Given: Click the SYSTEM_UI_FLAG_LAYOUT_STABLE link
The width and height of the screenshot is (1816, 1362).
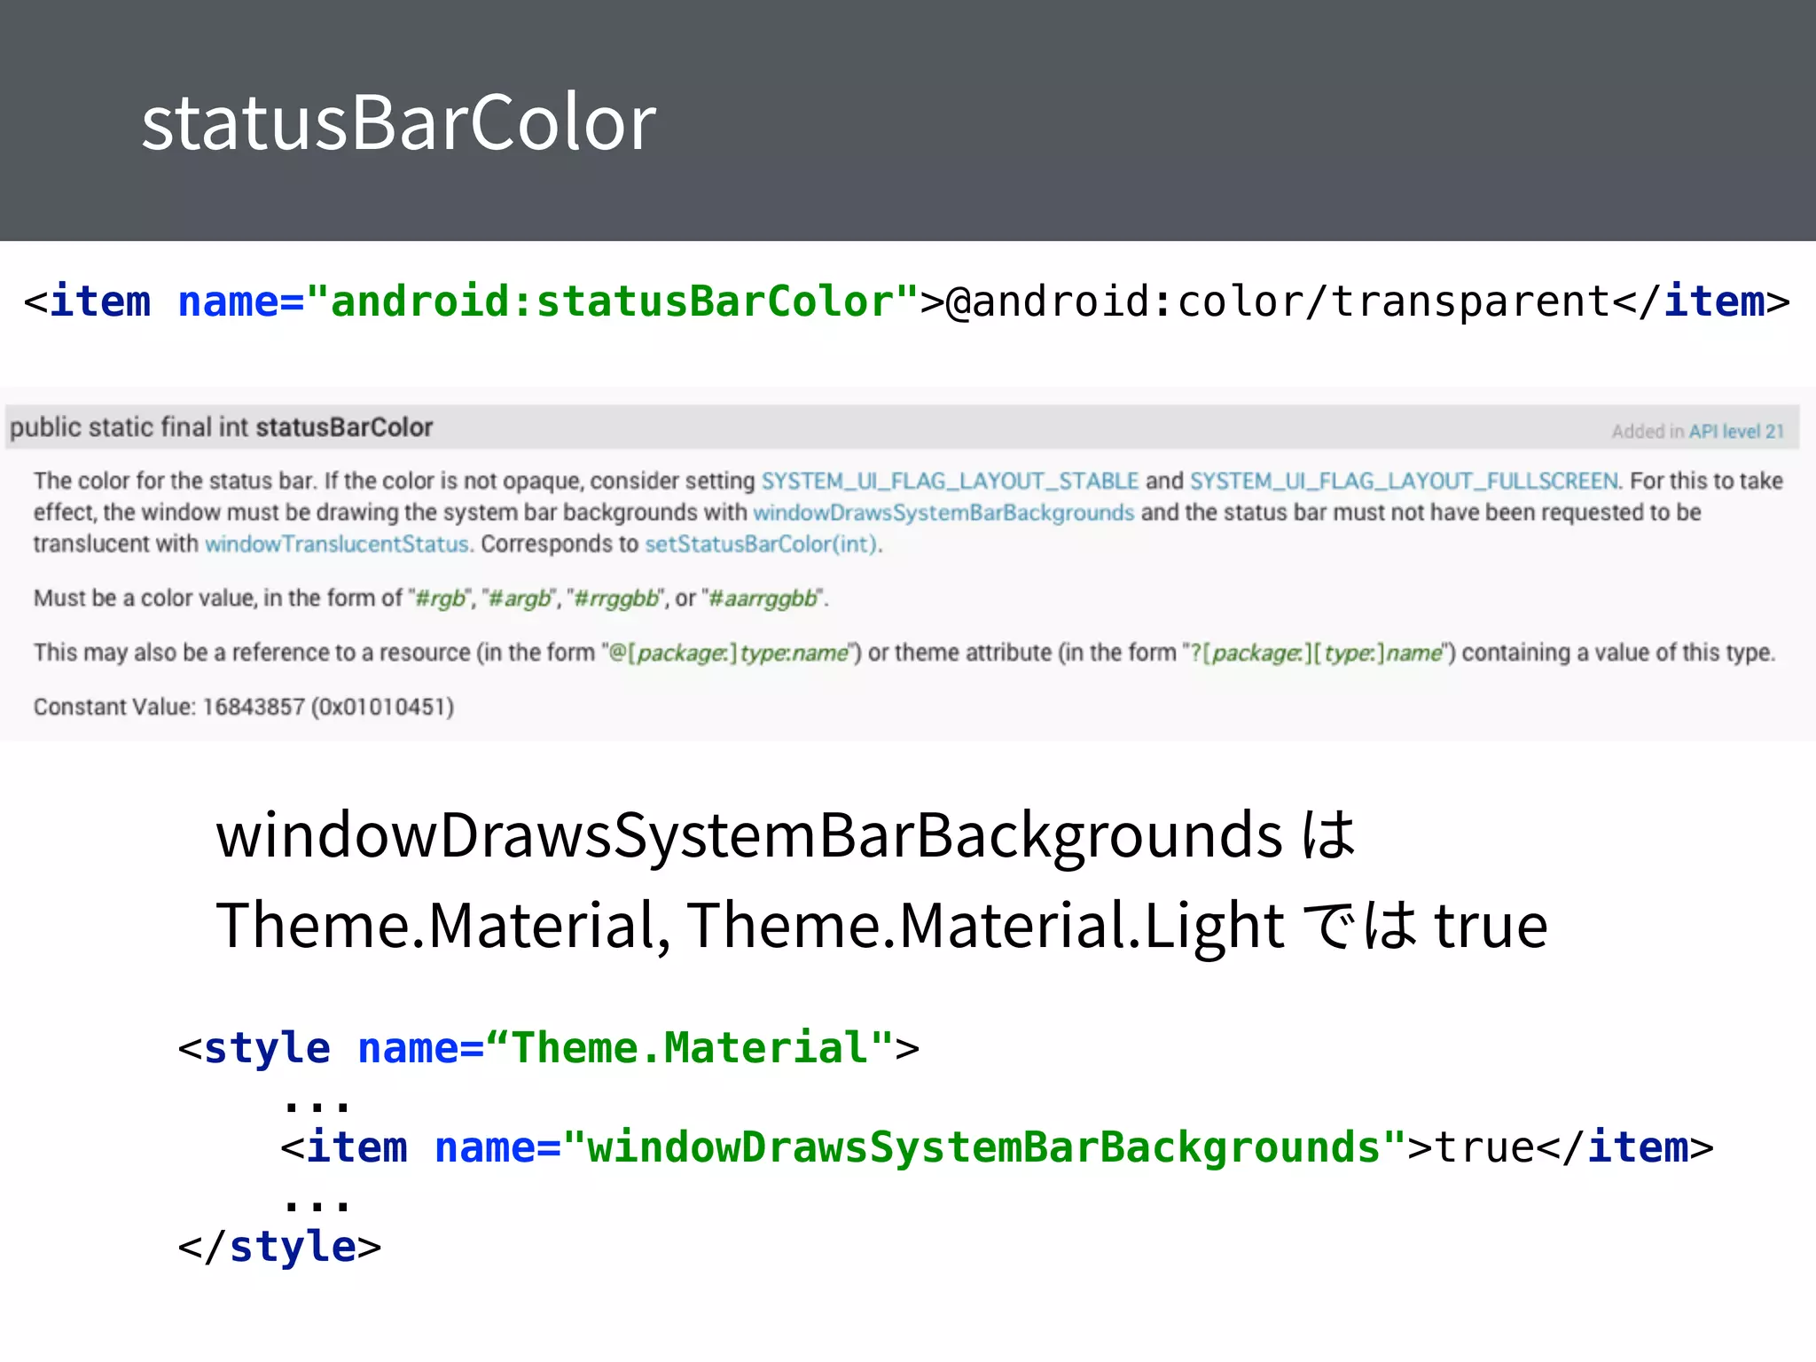Looking at the screenshot, I should click(x=950, y=481).
